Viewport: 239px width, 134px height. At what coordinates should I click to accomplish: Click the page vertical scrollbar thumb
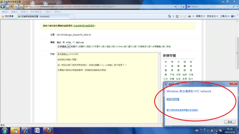point(237,53)
